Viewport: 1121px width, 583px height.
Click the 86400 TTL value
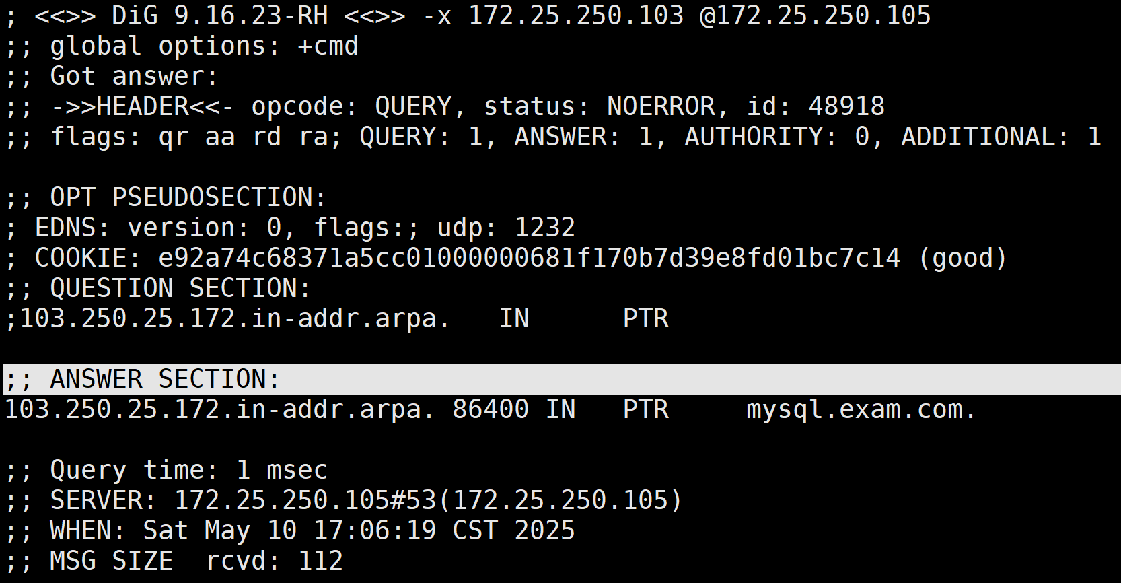click(491, 409)
